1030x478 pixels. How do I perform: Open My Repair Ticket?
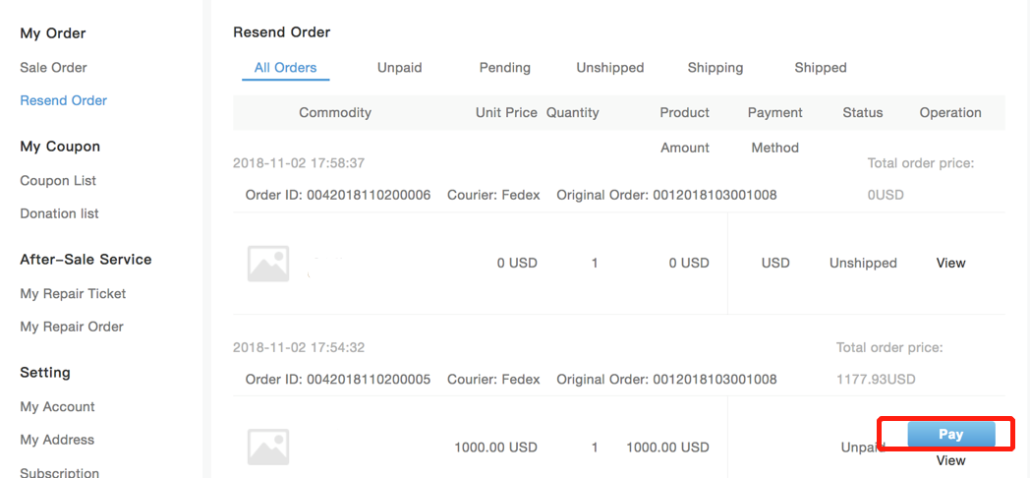pos(73,294)
